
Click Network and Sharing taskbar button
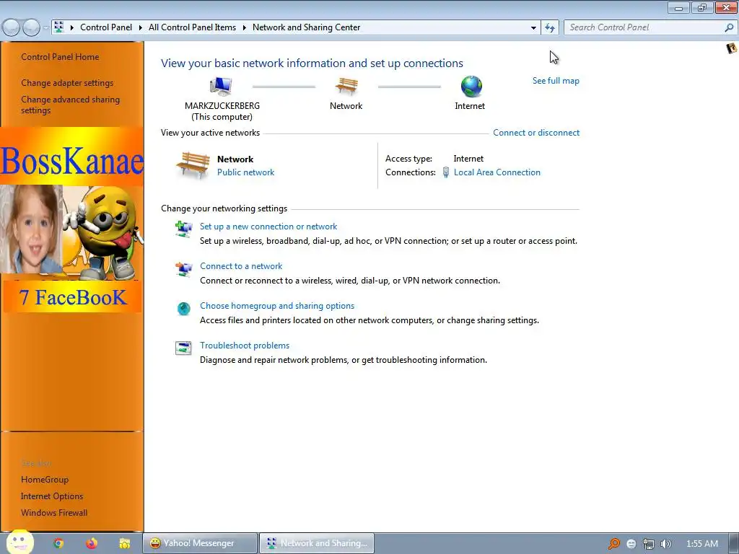pyautogui.click(x=317, y=543)
